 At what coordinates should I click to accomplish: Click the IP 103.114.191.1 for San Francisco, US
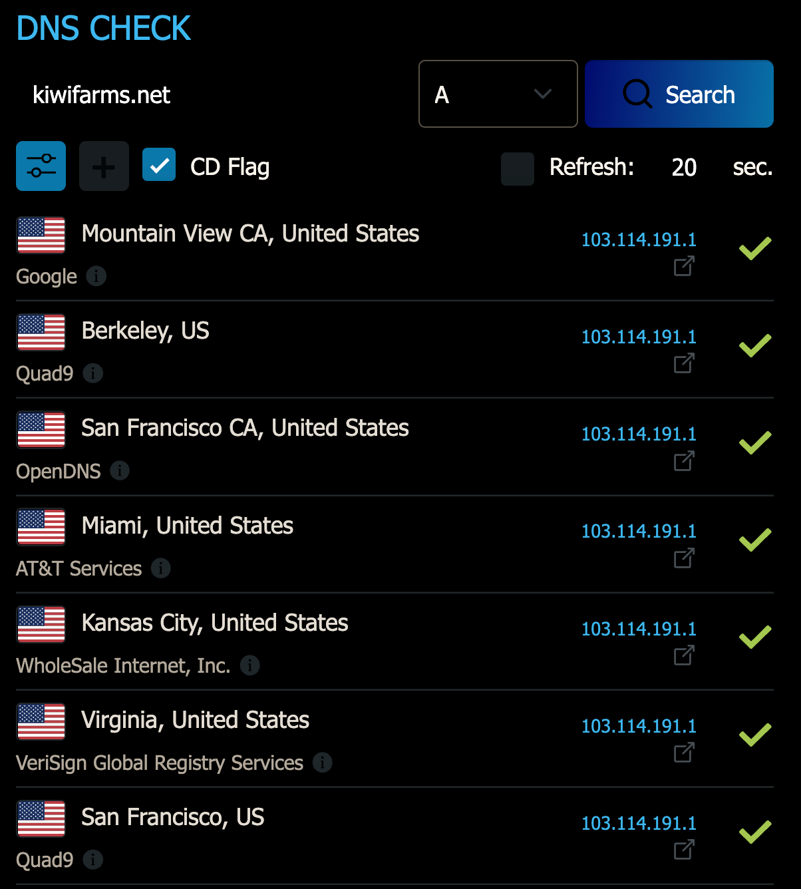tap(639, 823)
